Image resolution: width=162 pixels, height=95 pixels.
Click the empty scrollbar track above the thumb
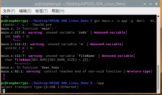pyautogui.click(x=158, y=41)
